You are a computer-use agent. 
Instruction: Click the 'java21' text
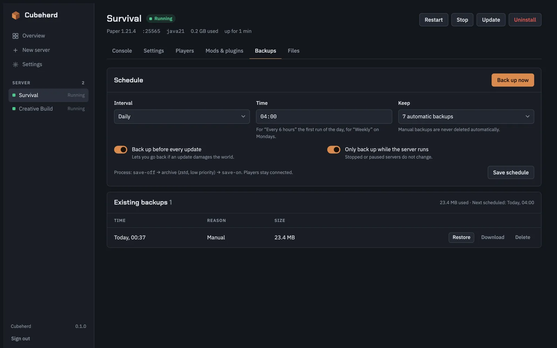[175, 31]
